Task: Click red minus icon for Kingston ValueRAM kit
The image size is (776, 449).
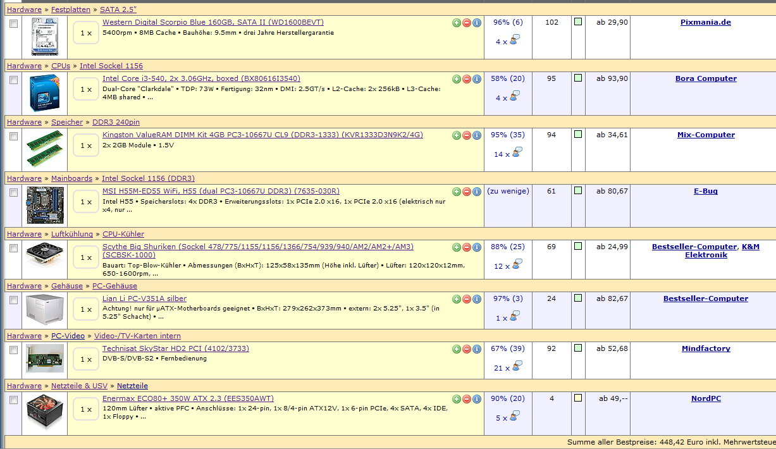Action: point(467,135)
